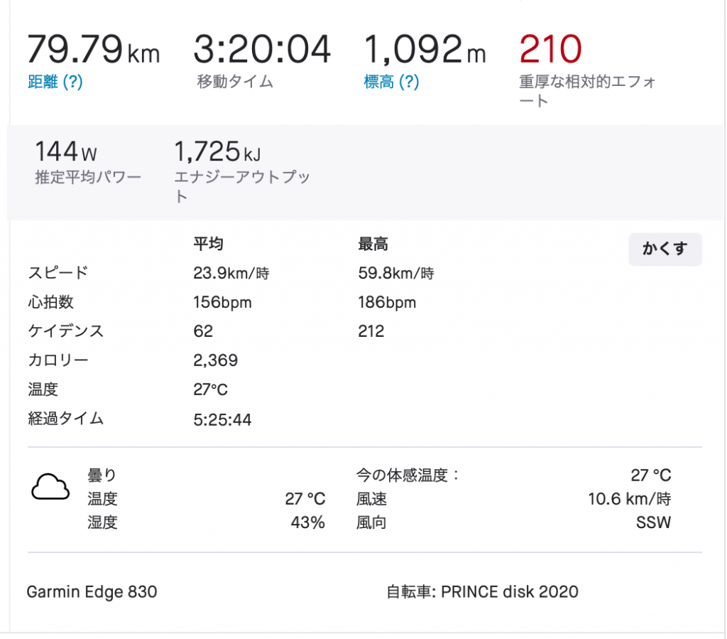This screenshot has width=727, height=639.
Task: Select max heart rate 186bpm
Action: [387, 303]
